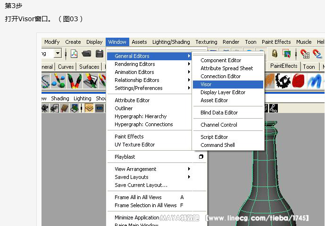The height and width of the screenshot is (226, 325).
Task: Click the highlight selection mode icon
Action: tap(287, 54)
